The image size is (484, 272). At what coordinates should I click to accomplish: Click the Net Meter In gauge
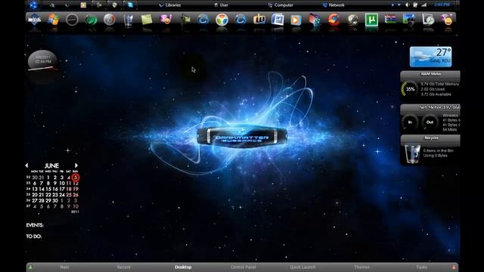pyautogui.click(x=410, y=122)
